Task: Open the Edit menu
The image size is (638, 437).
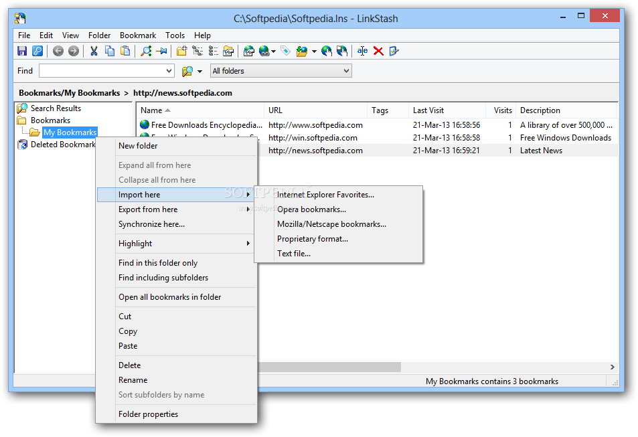Action: (x=46, y=35)
